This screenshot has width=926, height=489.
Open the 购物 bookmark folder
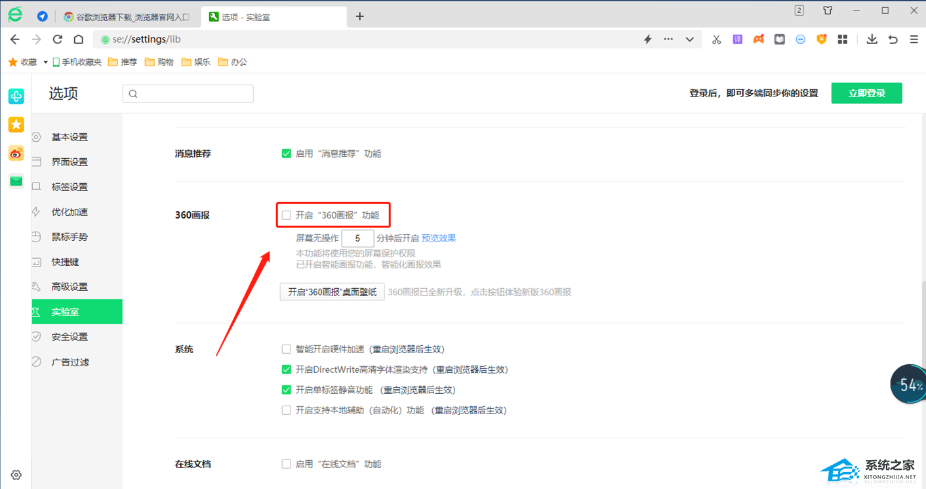[159, 62]
